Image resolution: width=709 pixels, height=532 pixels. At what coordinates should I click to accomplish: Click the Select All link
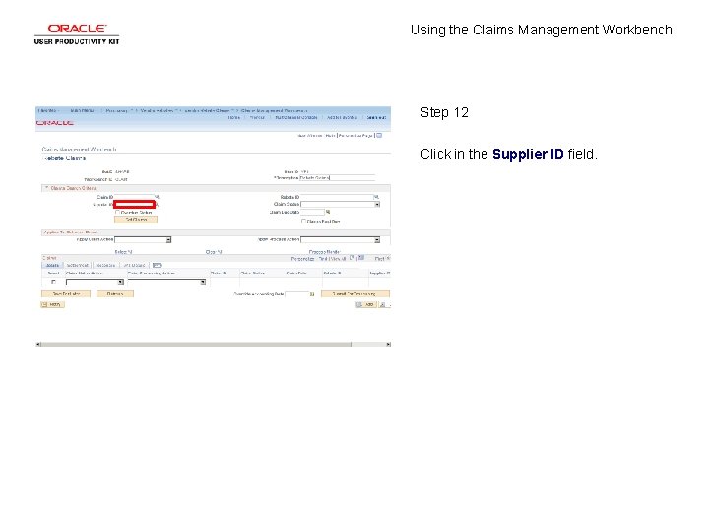(x=123, y=252)
